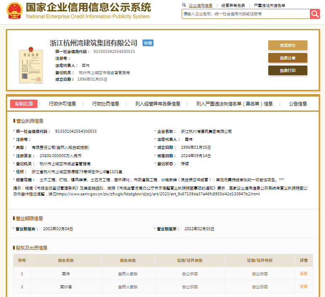Click 查看 for the first shareholder row
This screenshot has width=325, height=297.
coord(303,273)
